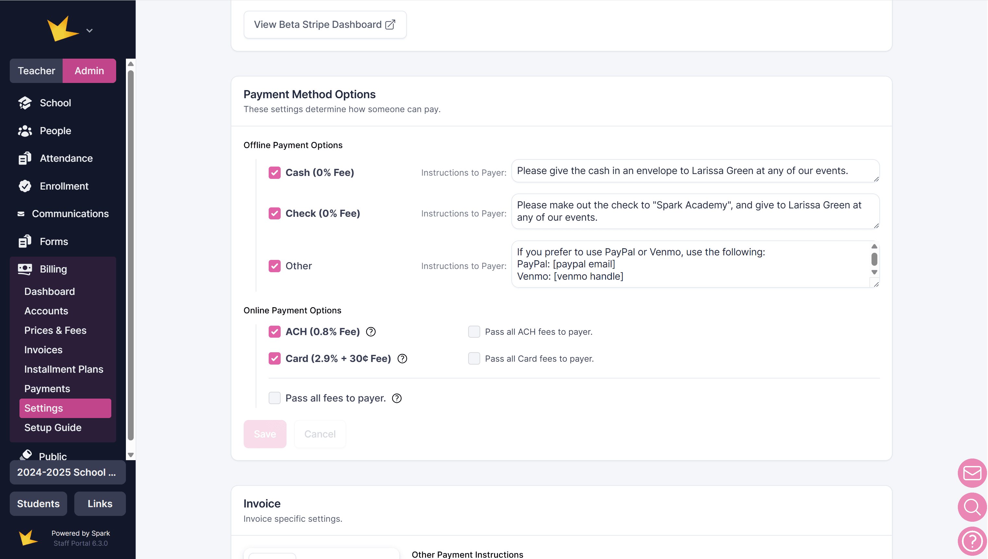Image resolution: width=988 pixels, height=559 pixels.
Task: Click the Students button
Action: click(38, 504)
